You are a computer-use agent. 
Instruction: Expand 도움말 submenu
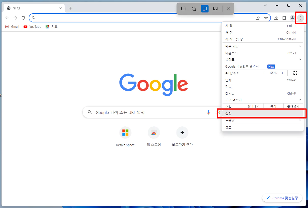262,120
